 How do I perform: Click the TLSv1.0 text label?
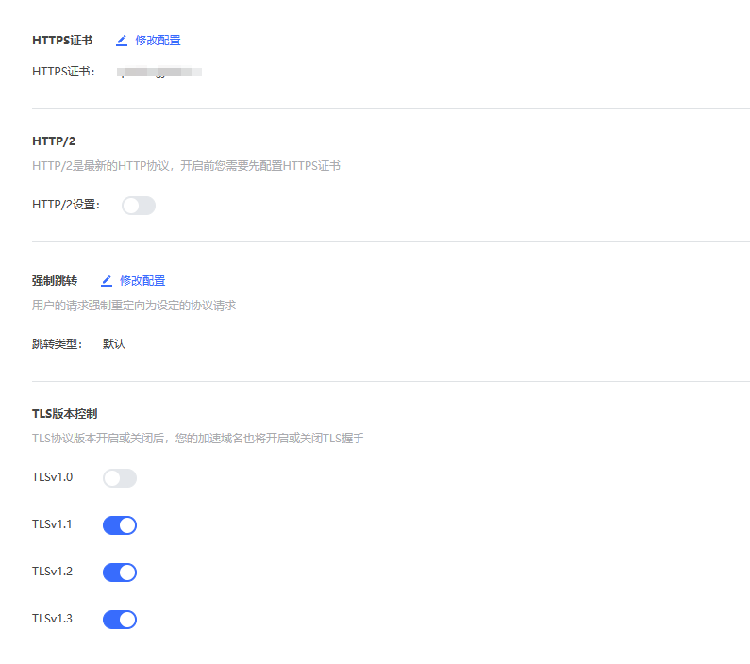tap(52, 478)
